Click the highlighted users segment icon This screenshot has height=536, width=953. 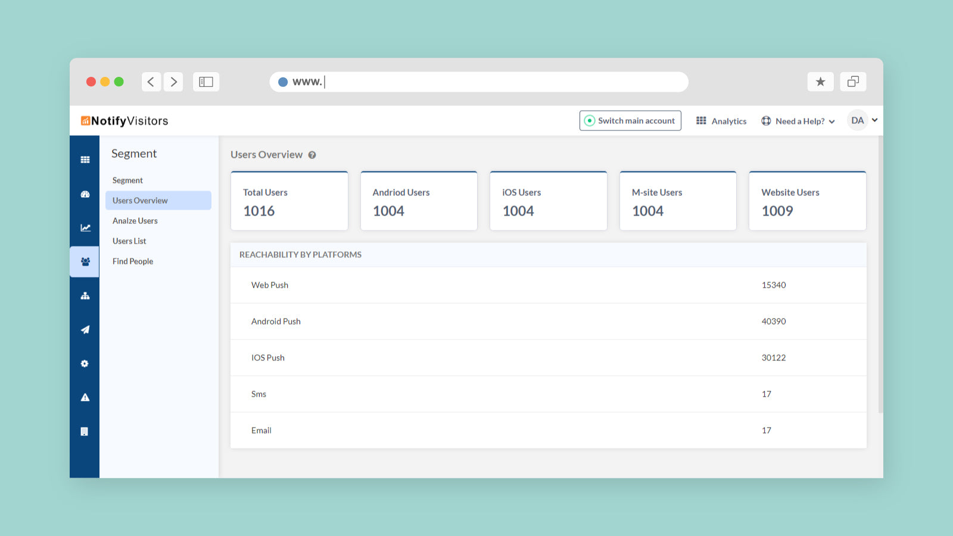[85, 261]
